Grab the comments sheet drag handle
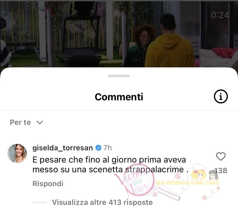This screenshot has height=215, width=238. (x=119, y=76)
